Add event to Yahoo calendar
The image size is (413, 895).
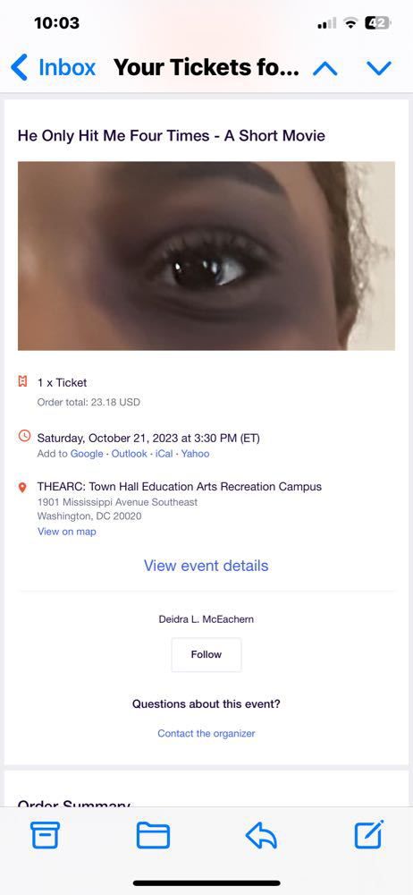[195, 454]
